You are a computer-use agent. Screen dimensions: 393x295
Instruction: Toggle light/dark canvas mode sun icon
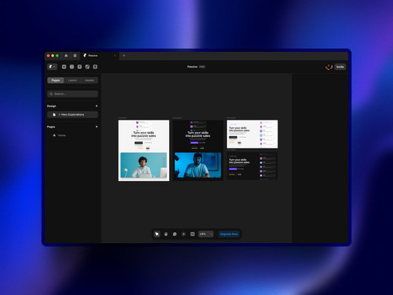184,234
